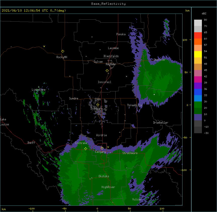Click the yellow V marker northwest of RockyMH
The width and height of the screenshot is (217, 212).
pyautogui.click(x=44, y=46)
